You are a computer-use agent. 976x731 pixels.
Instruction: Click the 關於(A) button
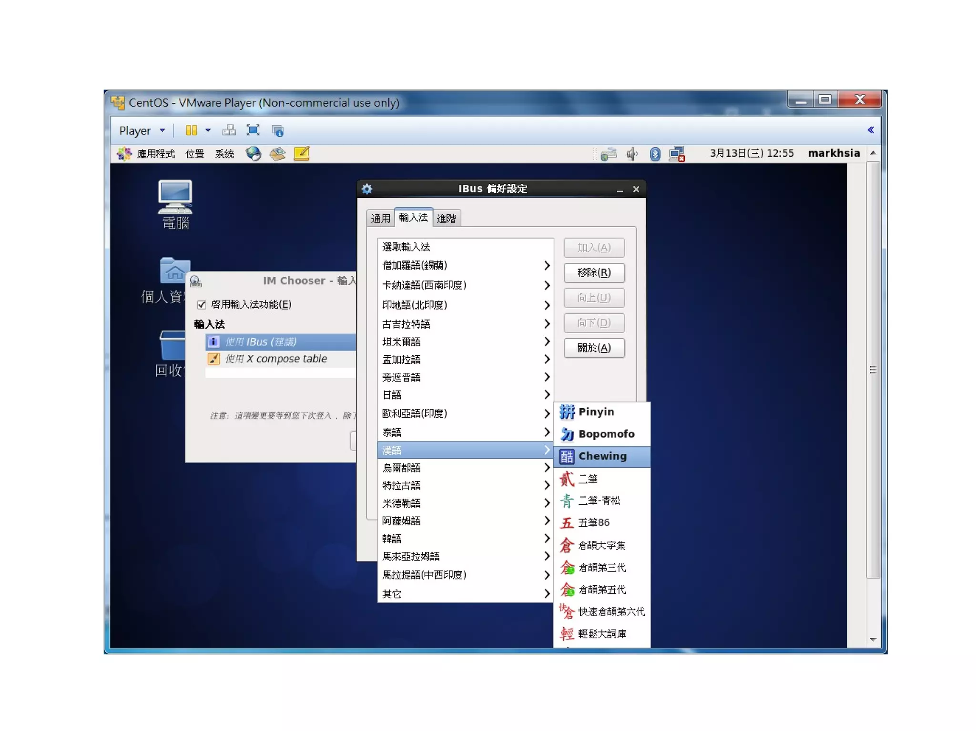tap(594, 348)
